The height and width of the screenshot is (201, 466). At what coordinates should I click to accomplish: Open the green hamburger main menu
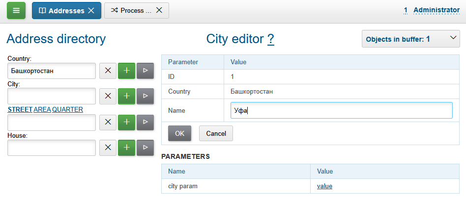click(16, 10)
